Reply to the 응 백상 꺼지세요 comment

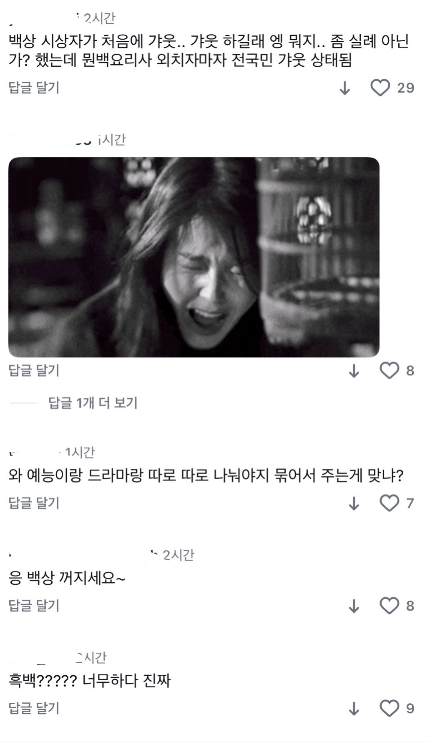(x=34, y=606)
